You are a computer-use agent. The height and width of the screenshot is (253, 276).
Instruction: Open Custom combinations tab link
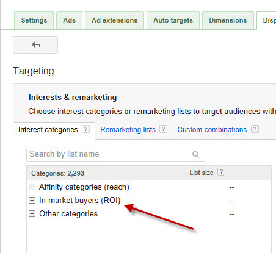[212, 130]
